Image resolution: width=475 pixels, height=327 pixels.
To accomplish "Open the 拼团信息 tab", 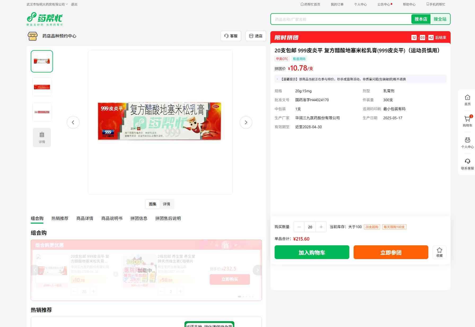I will click(x=139, y=218).
